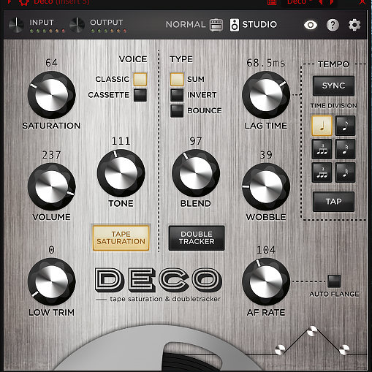372x372 pixels.
Task: Click the BLEND knob
Action: point(196,173)
